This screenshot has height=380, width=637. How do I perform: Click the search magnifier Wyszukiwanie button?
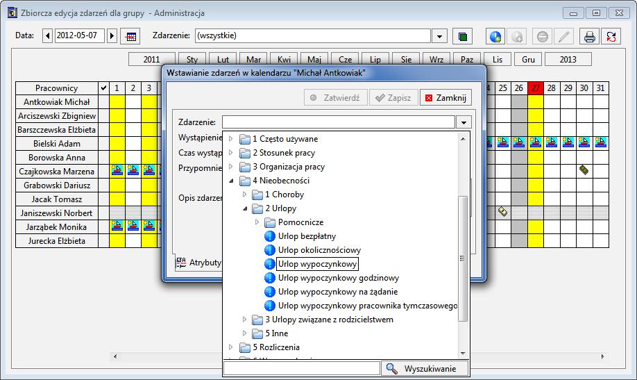[425, 369]
